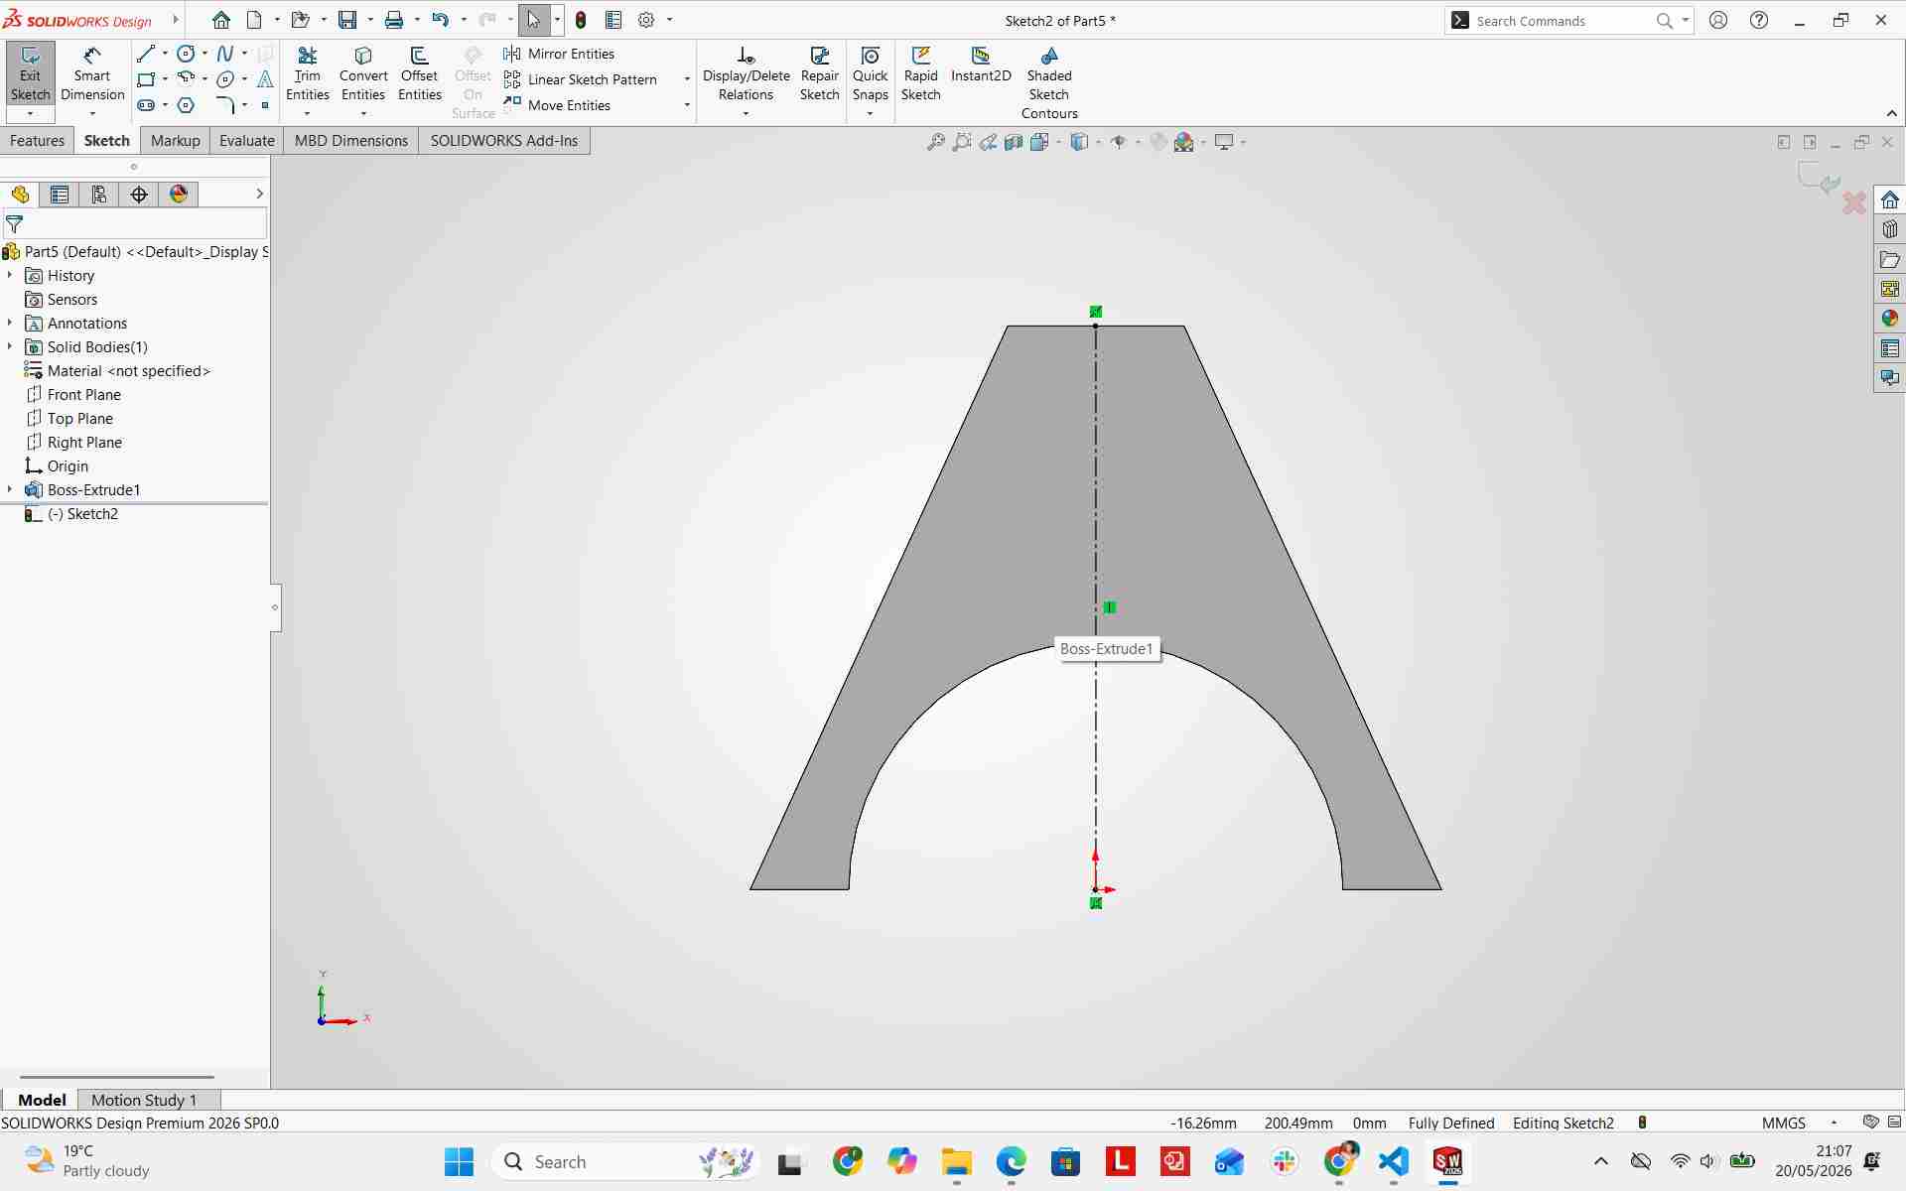Screen dimensions: 1906x1191
Task: Open Trim Entities dropdown arrow
Action: (x=307, y=114)
